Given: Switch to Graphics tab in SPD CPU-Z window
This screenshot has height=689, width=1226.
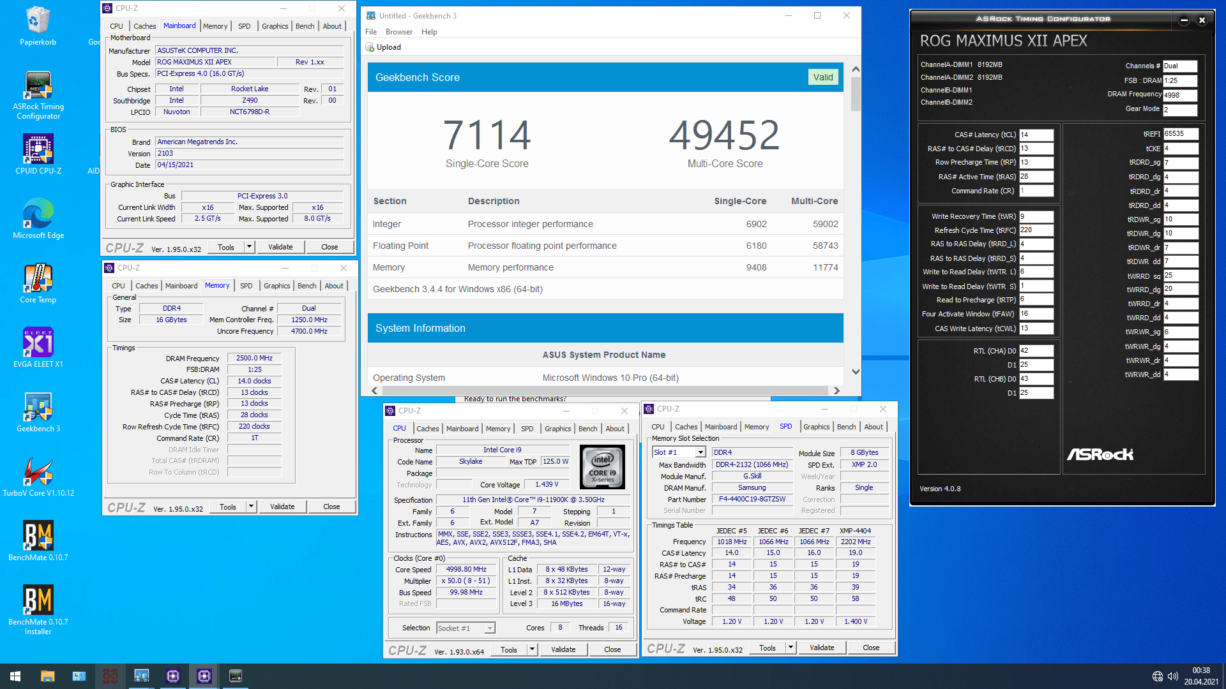Looking at the screenshot, I should tap(816, 427).
